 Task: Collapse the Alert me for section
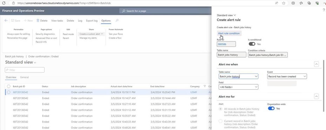pyautogui.click(x=316, y=97)
